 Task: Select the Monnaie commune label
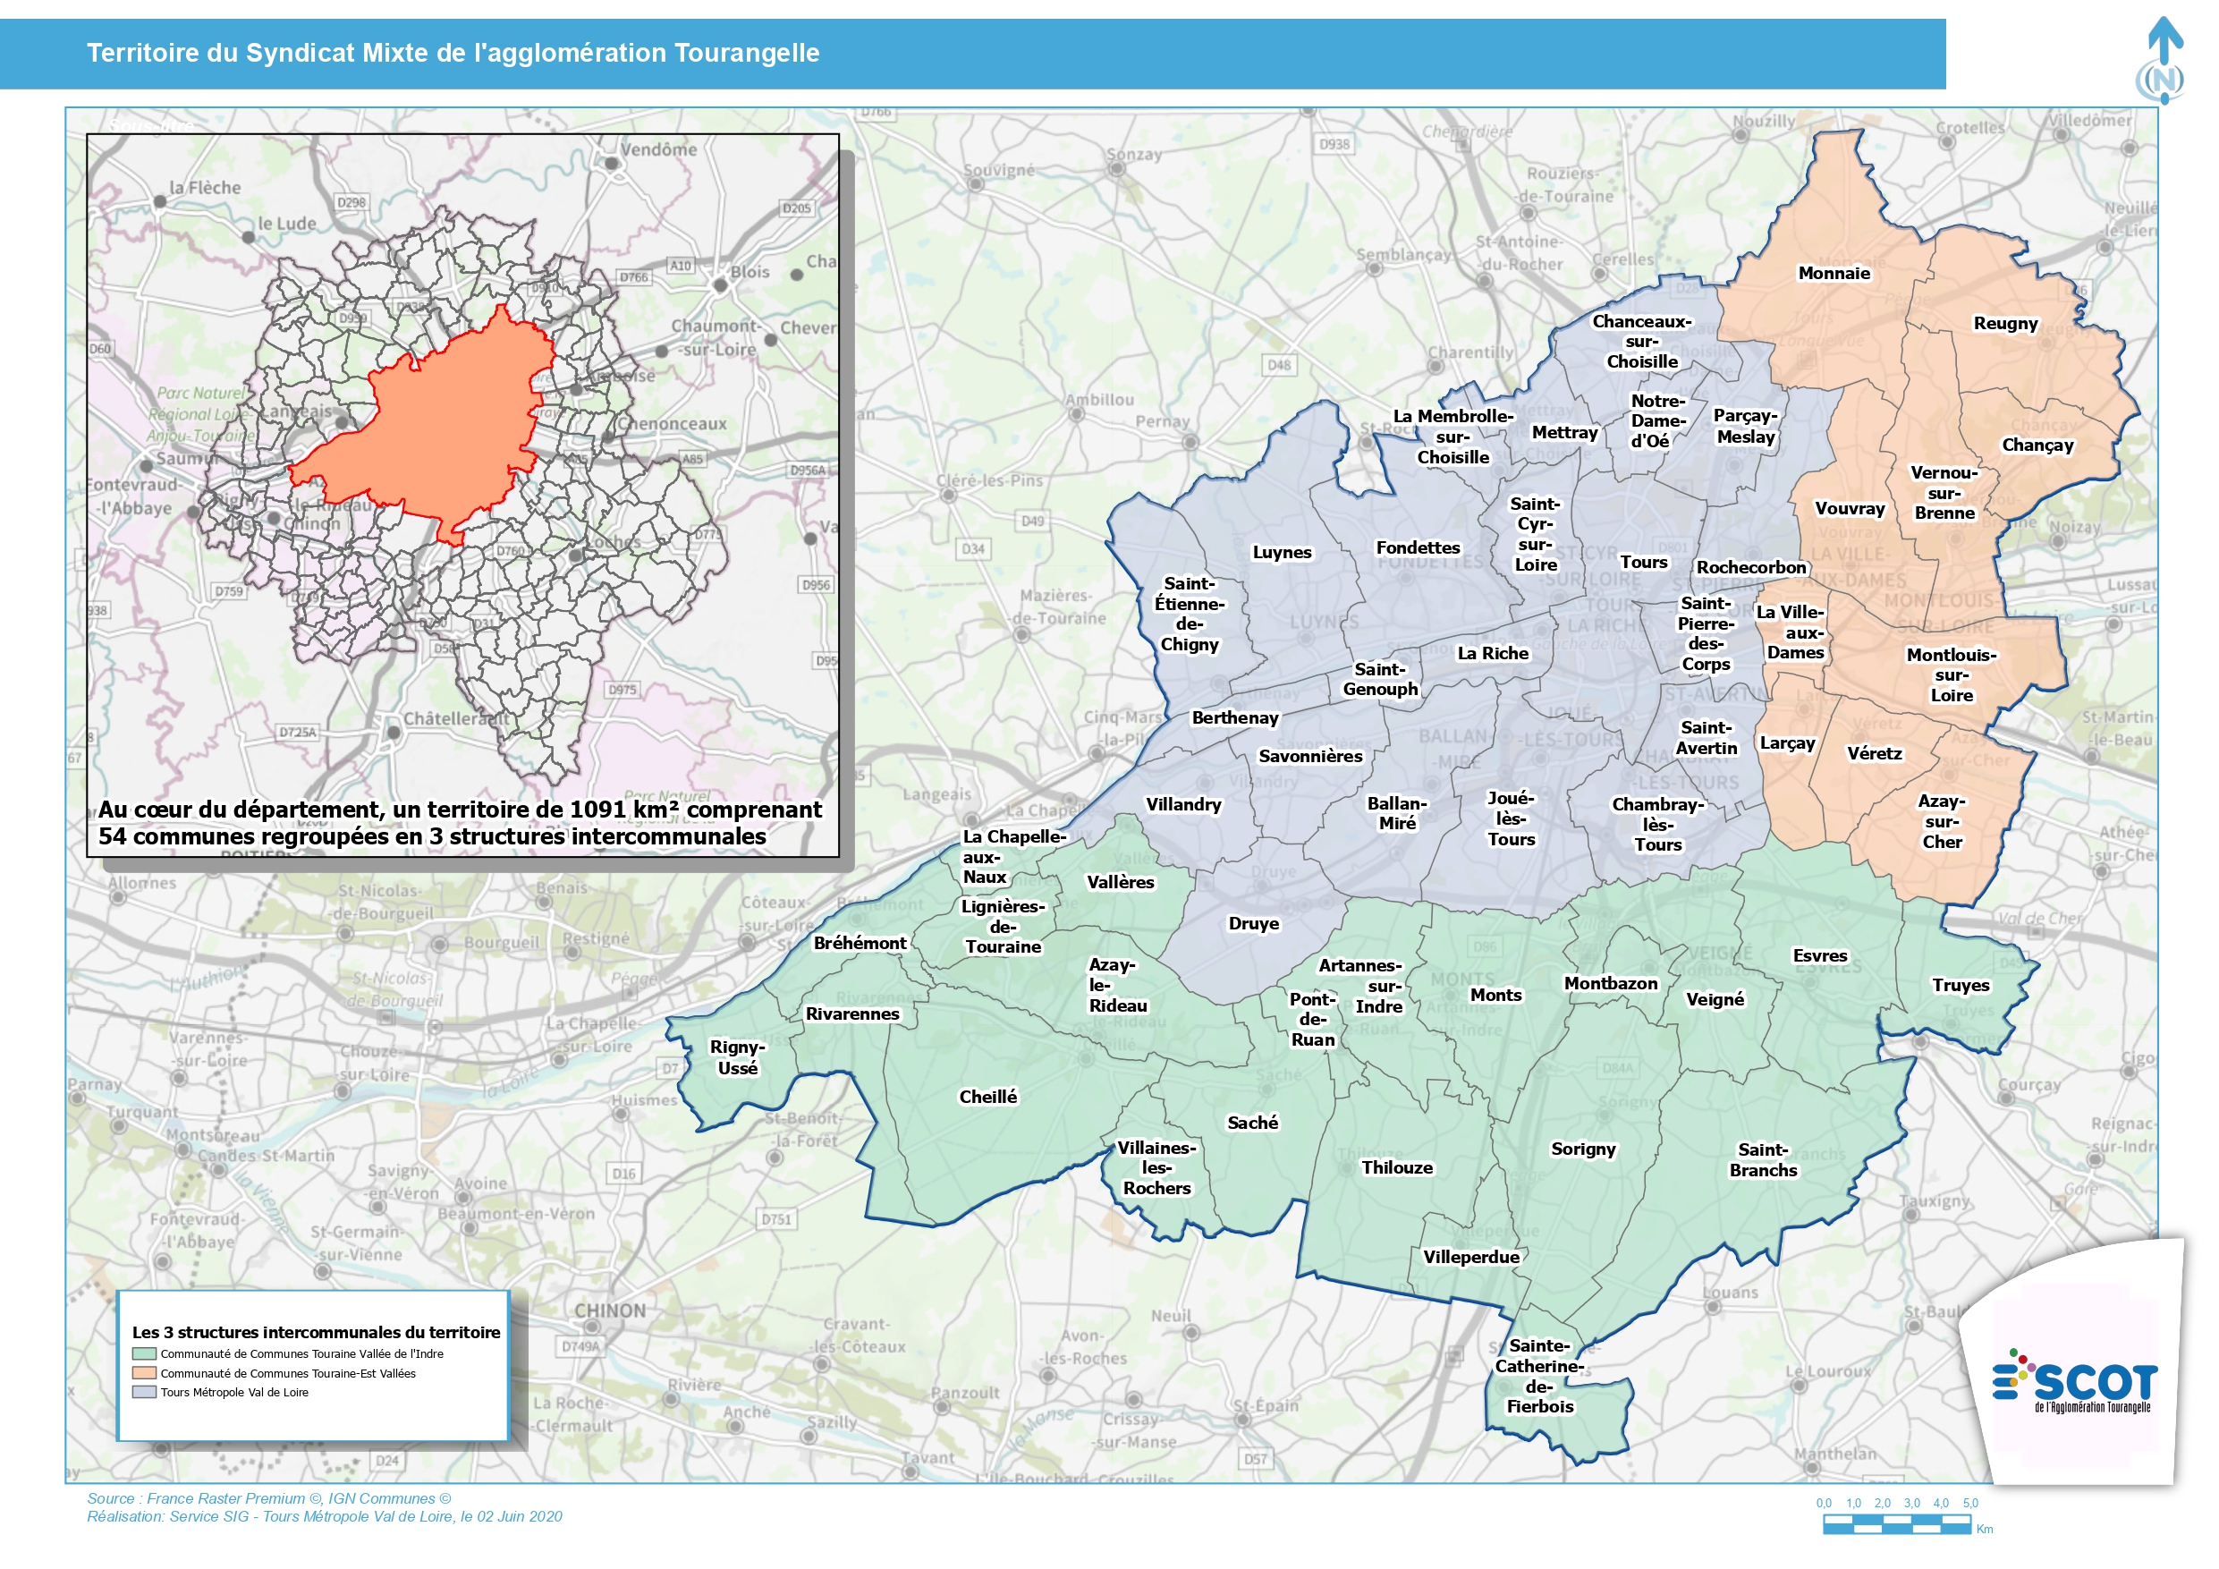coord(1834,274)
